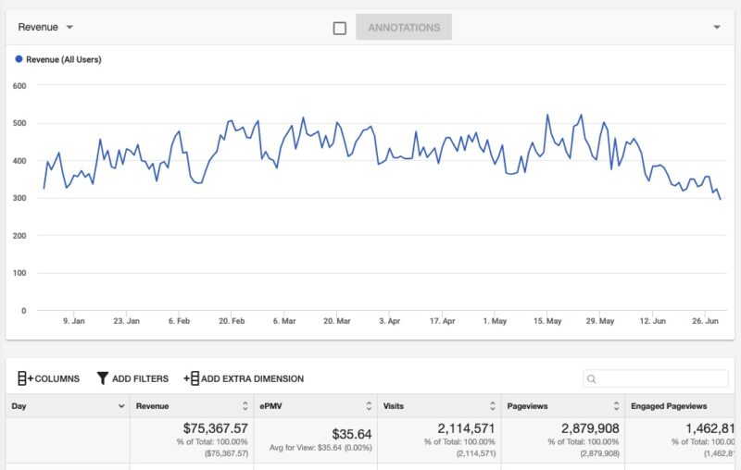The height and width of the screenshot is (470, 741).
Task: Focus the table search input field
Action: (x=662, y=378)
